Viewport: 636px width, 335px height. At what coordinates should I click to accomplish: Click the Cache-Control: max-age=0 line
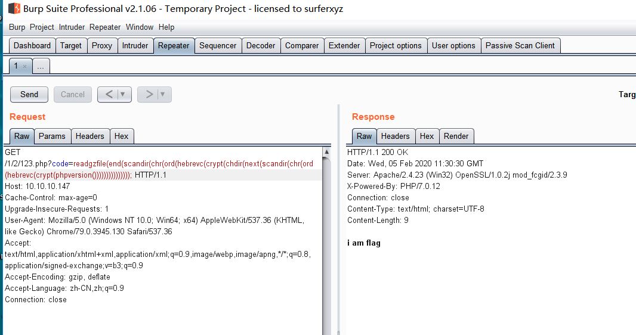(51, 198)
